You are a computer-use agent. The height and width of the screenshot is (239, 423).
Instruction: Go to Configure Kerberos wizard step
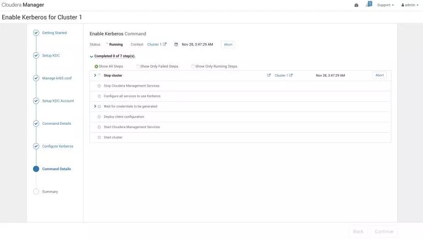pos(57,146)
